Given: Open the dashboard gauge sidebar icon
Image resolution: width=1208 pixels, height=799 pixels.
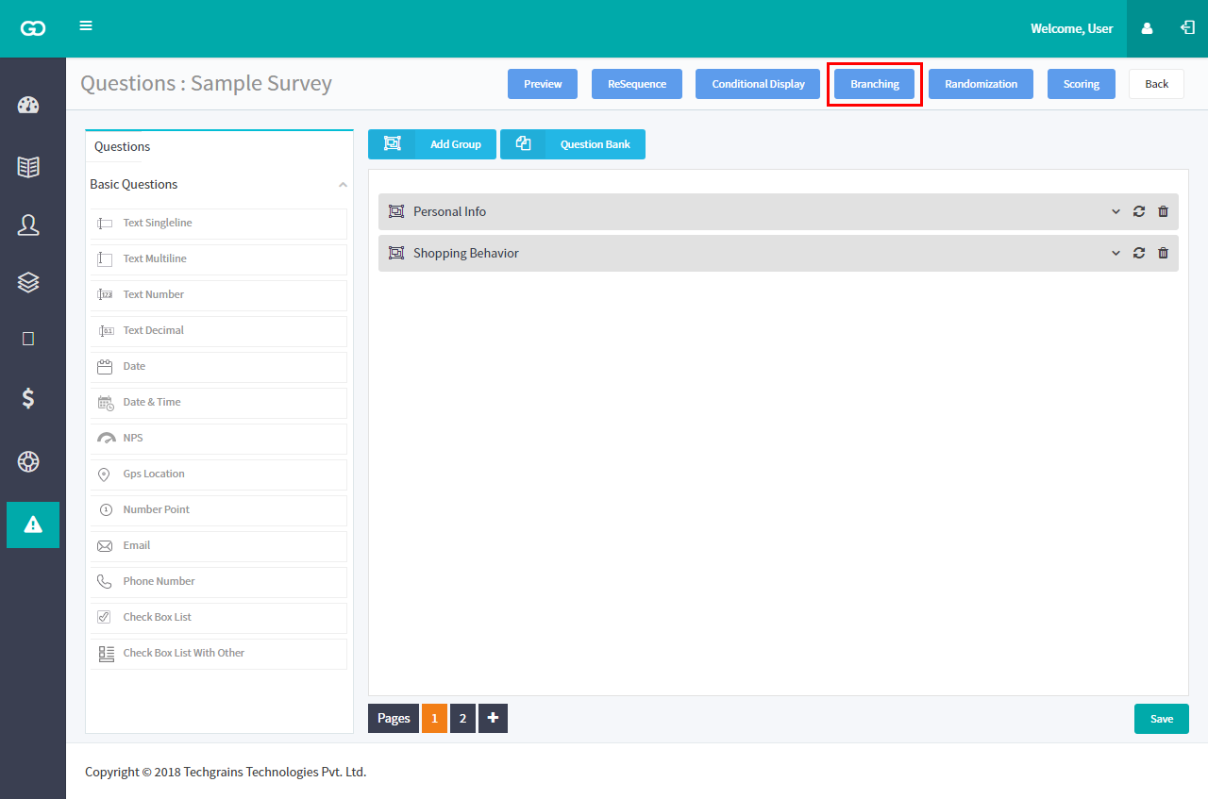Looking at the screenshot, I should point(28,105).
